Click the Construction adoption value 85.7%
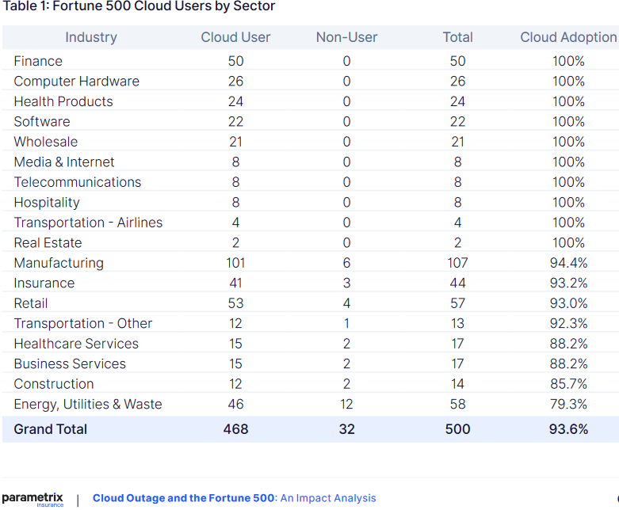This screenshot has height=510, width=619. pos(568,384)
